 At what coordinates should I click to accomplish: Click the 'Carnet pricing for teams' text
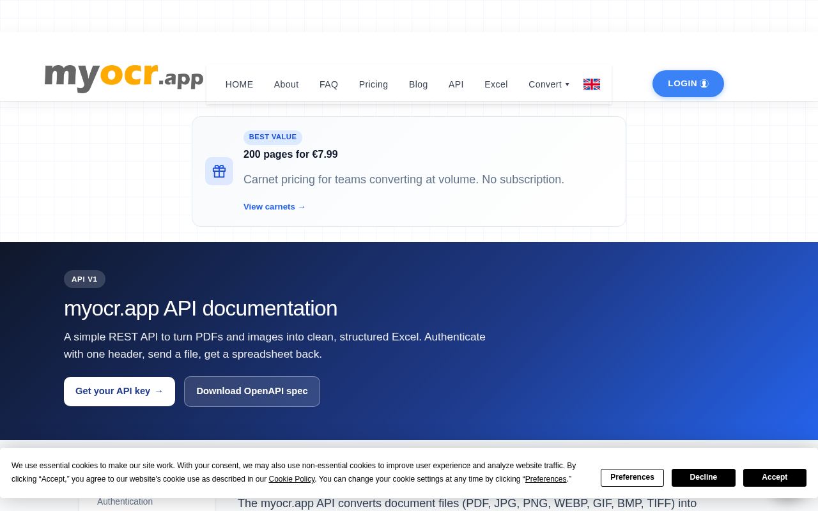coord(404,179)
